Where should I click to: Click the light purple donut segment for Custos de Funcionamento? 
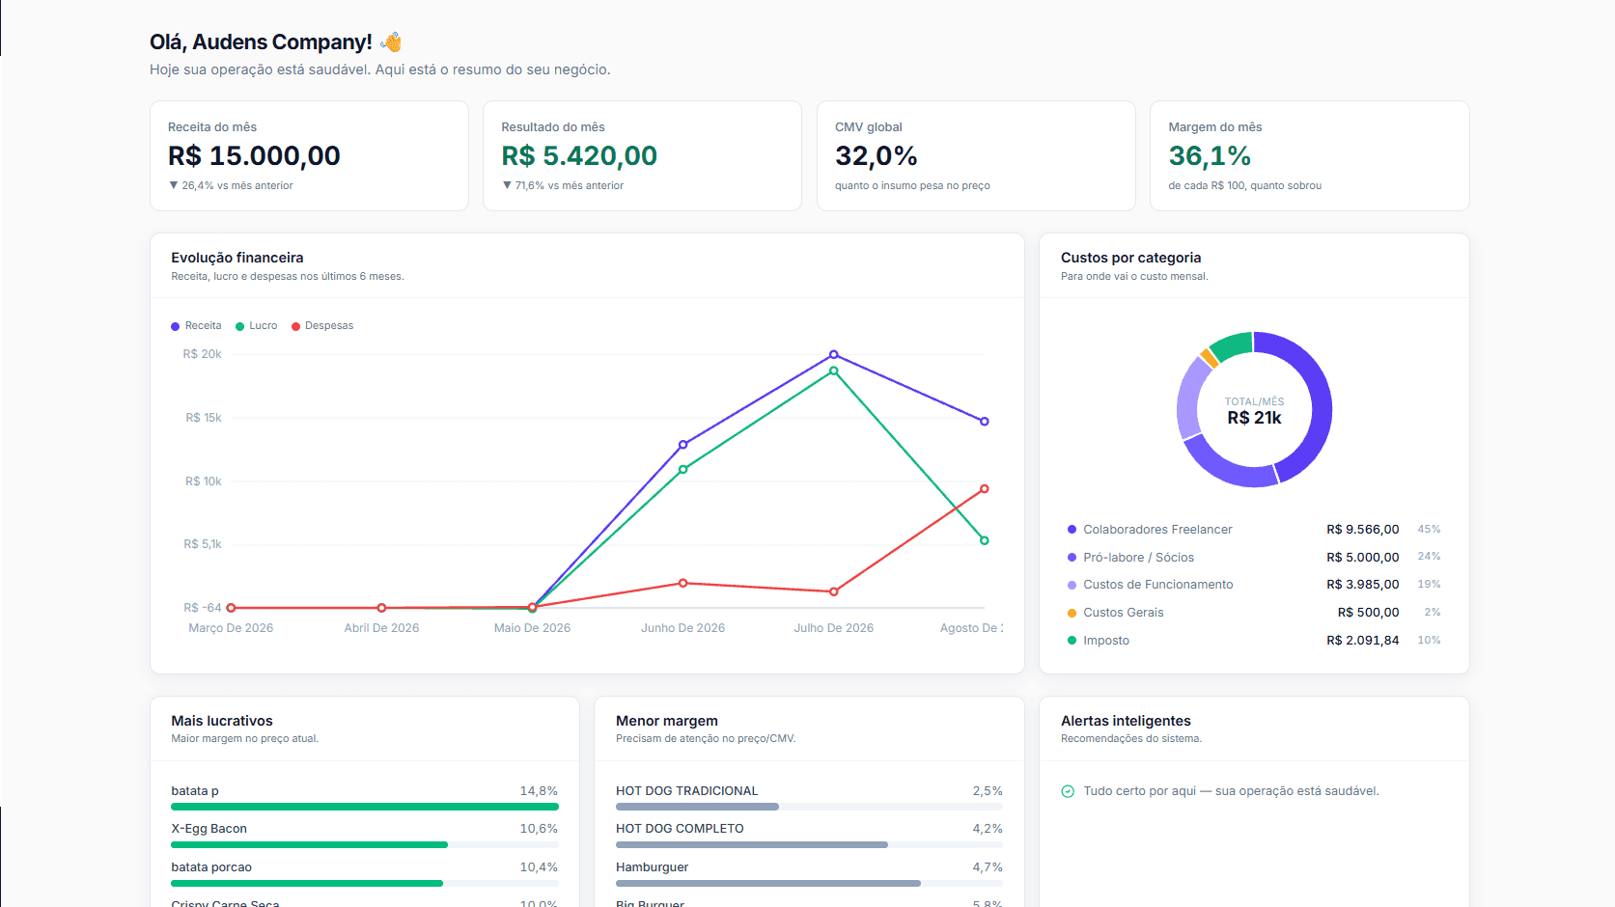[1189, 398]
